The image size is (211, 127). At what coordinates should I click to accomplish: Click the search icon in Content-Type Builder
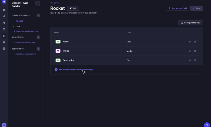coord(37,4)
